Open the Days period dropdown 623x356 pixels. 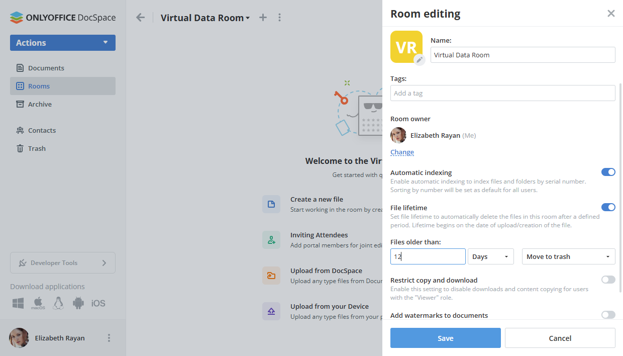(x=491, y=256)
